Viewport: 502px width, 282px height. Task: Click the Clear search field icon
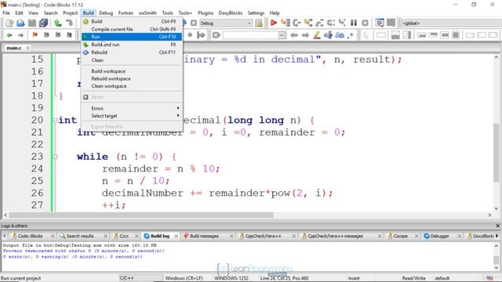coord(216,34)
